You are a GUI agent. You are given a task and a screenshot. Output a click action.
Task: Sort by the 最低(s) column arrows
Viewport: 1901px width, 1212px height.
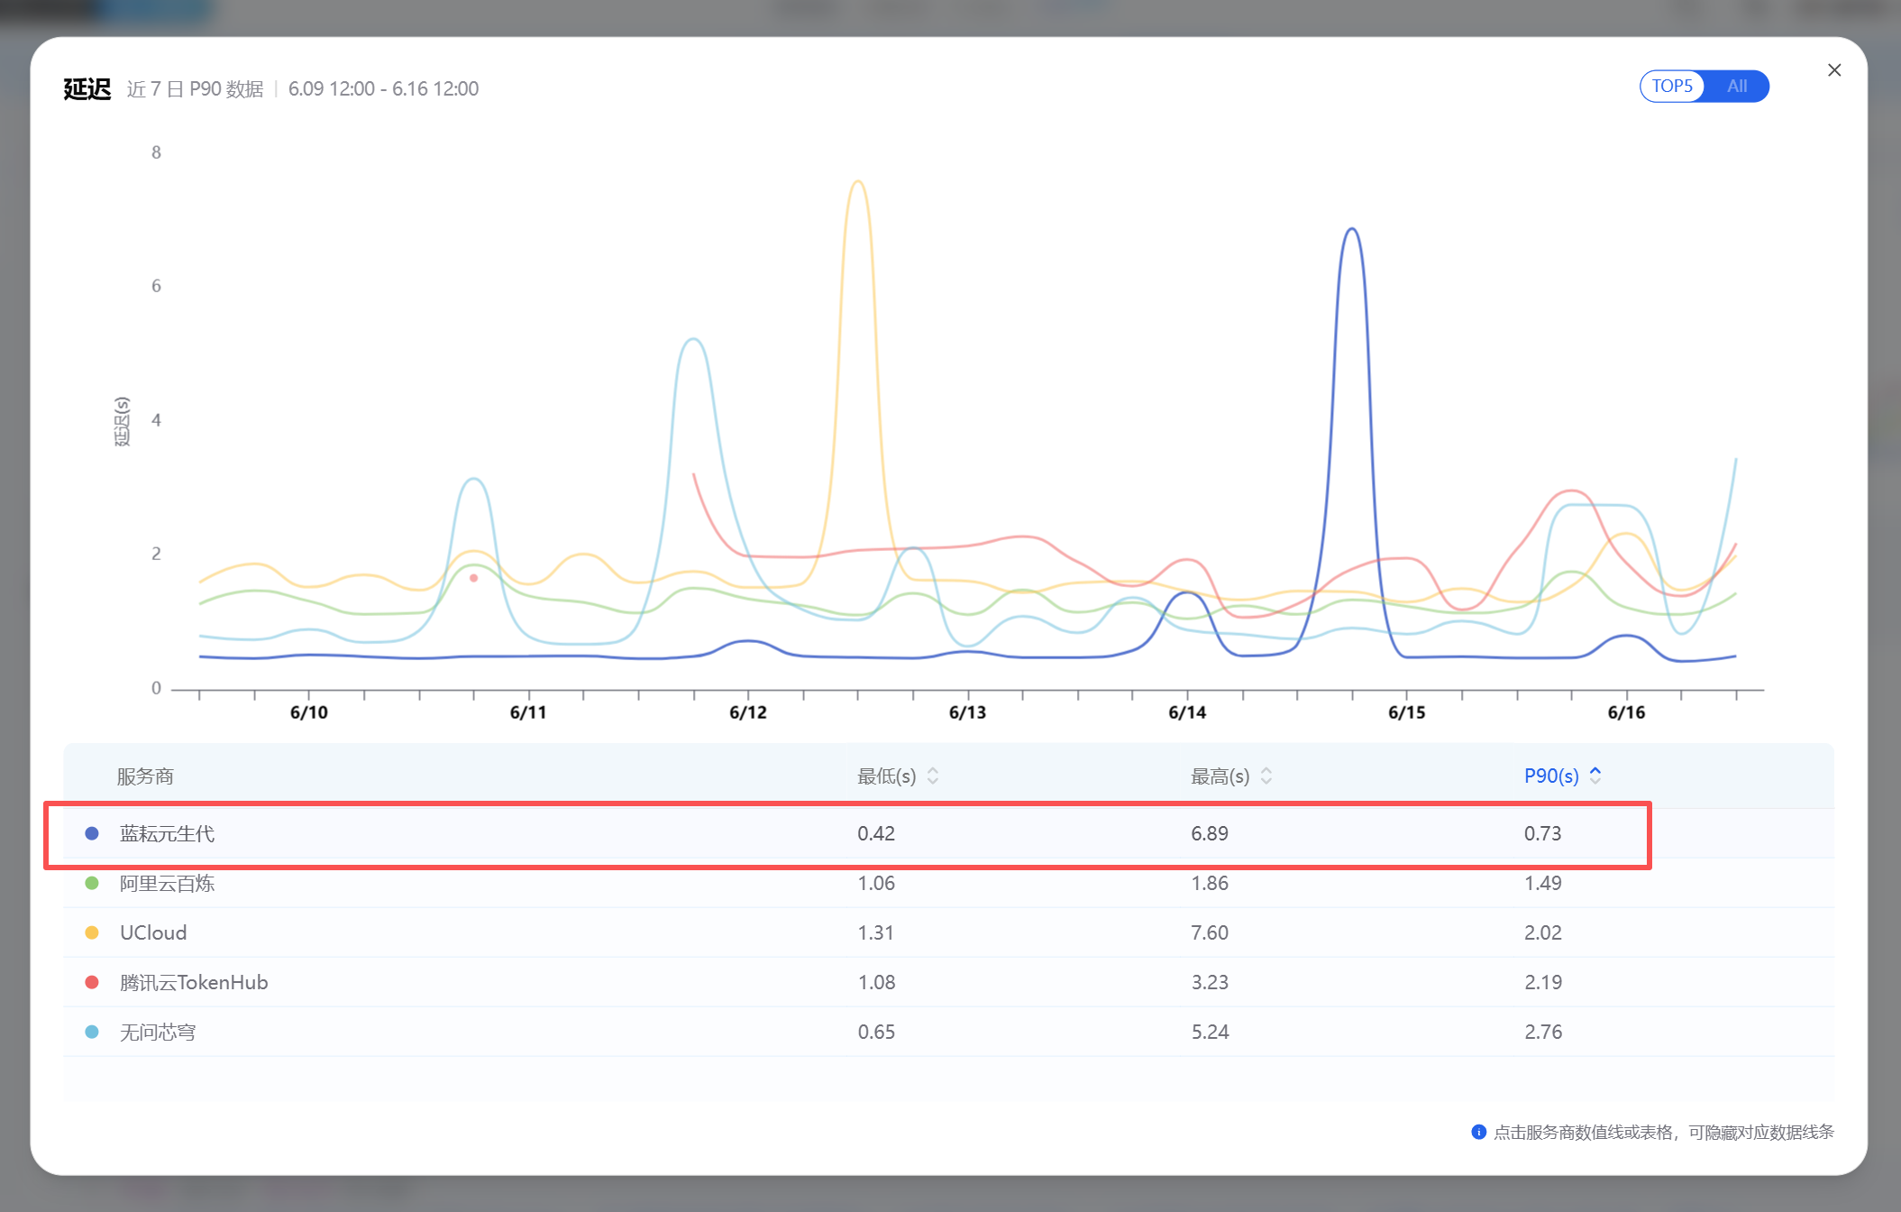point(933,776)
